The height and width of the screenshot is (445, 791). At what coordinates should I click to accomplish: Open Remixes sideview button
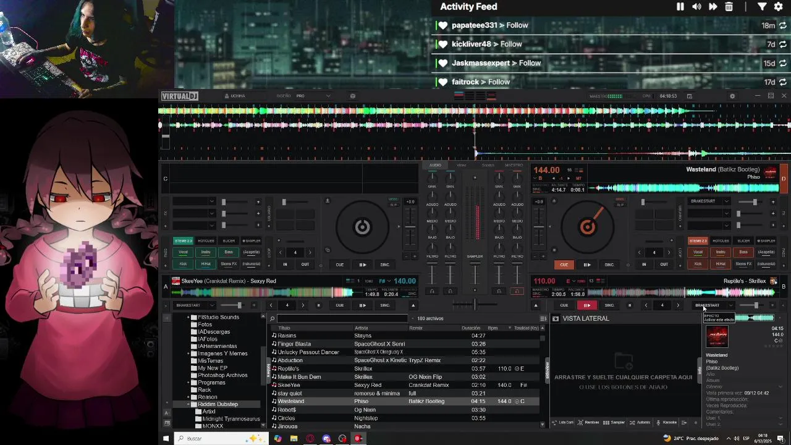point(588,423)
